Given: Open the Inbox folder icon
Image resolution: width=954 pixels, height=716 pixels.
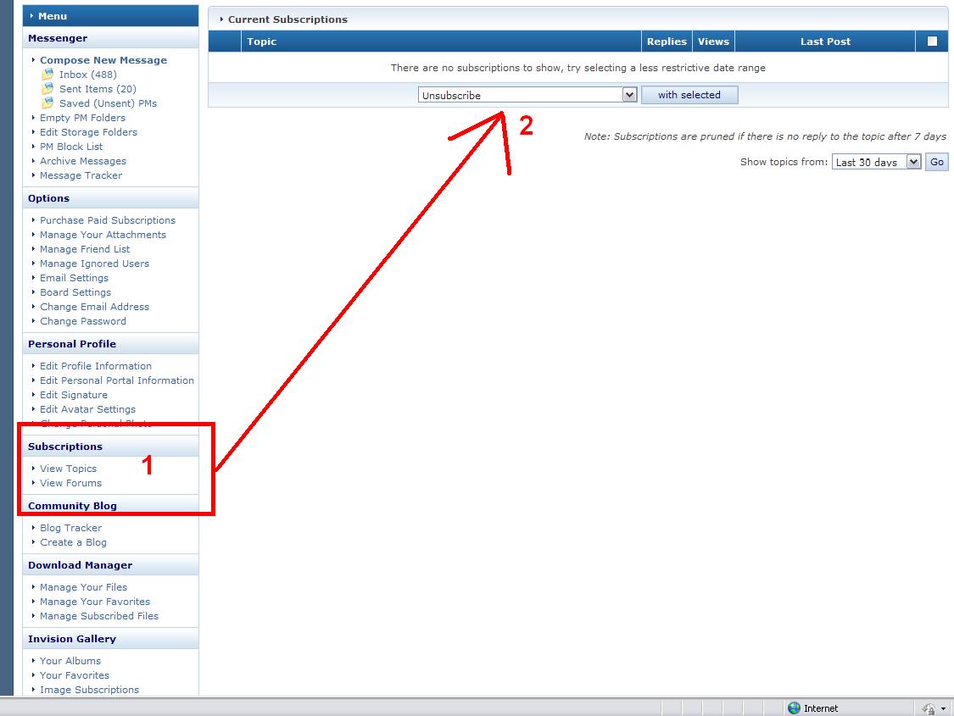Looking at the screenshot, I should (x=47, y=75).
